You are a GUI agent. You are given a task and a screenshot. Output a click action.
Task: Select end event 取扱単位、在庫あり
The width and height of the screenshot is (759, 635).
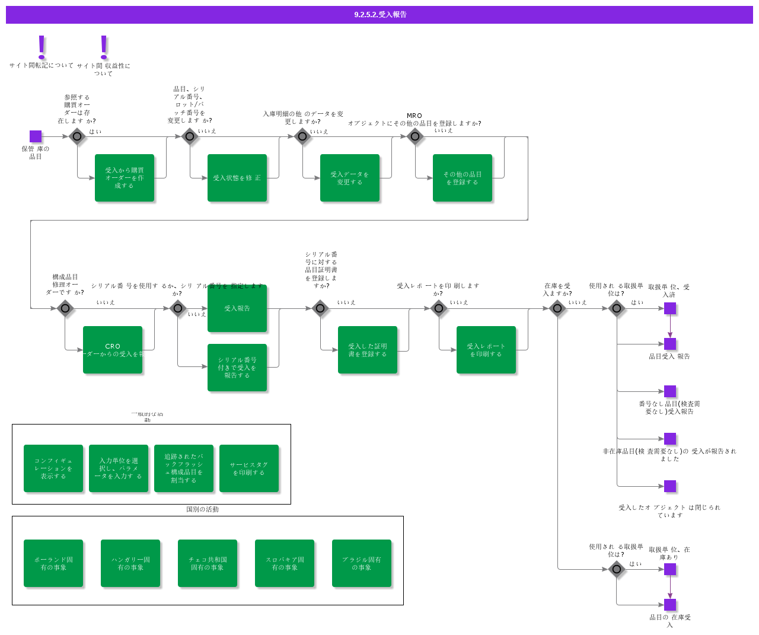pos(670,569)
